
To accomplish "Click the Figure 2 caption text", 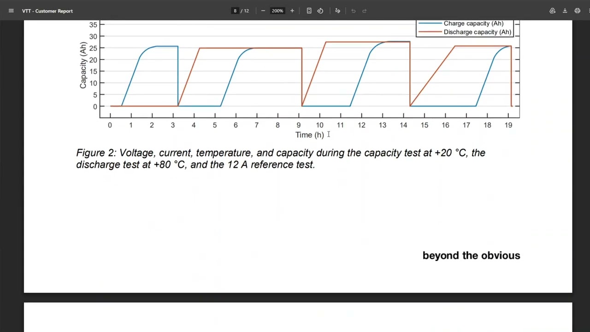I will point(281,159).
